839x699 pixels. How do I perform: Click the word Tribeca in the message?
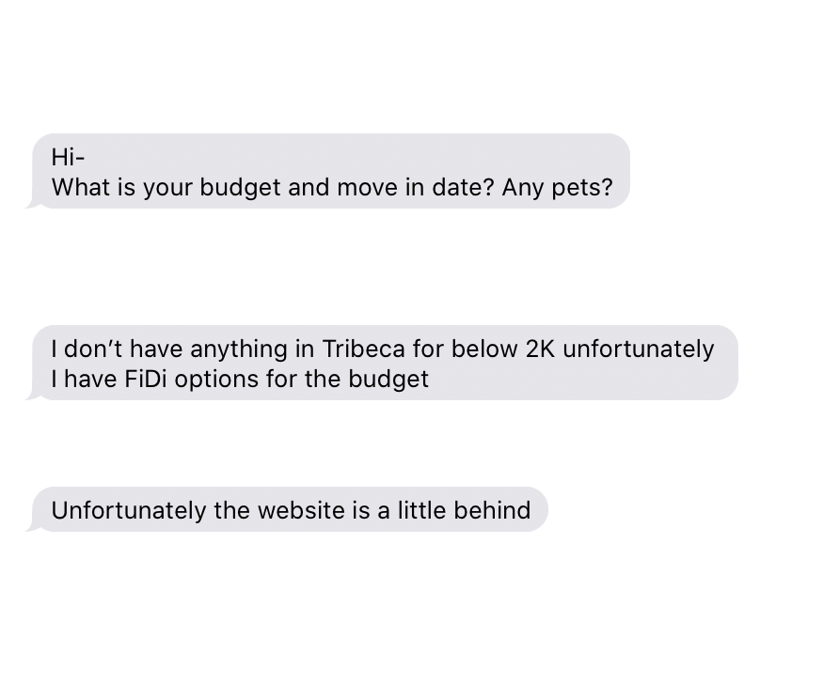point(363,349)
